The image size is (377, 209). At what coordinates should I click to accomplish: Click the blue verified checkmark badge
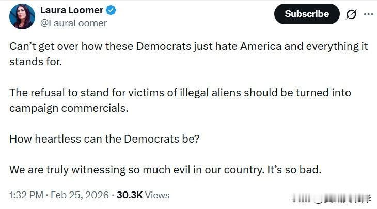(x=111, y=10)
